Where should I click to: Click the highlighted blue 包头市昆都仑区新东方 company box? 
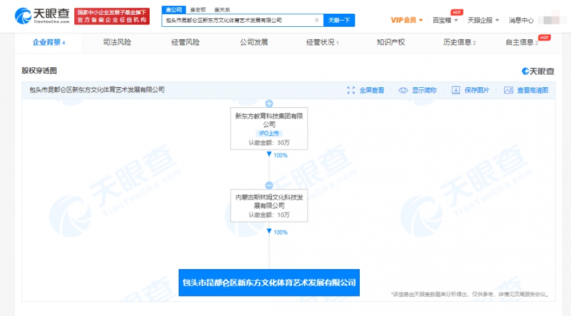(269, 282)
